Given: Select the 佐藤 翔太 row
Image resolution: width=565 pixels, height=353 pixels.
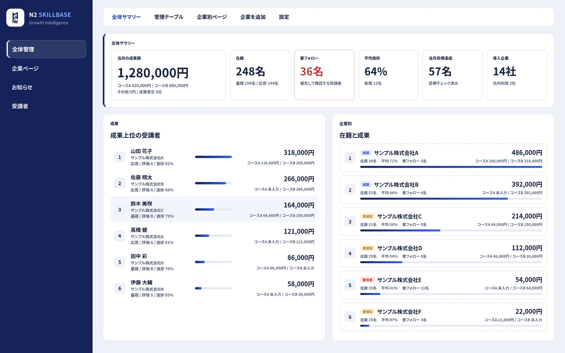Looking at the screenshot, I should [x=214, y=183].
